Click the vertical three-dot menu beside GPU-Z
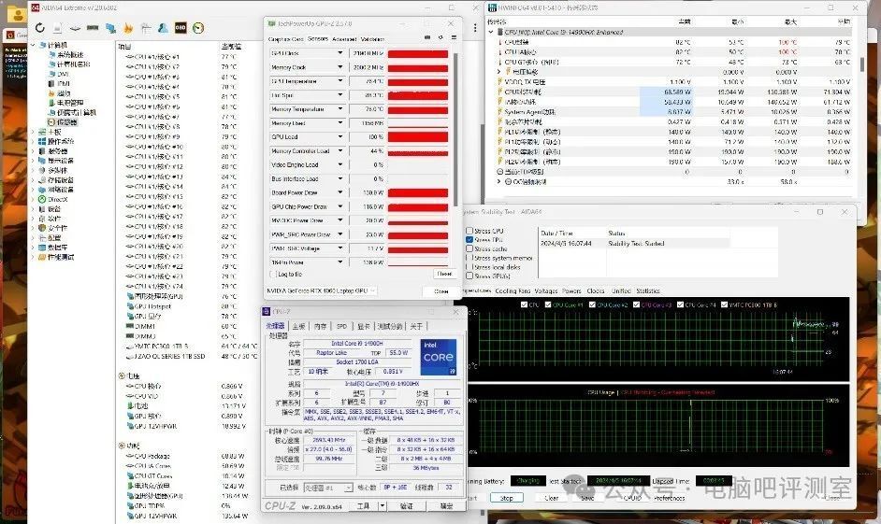Viewport: 881px width, 524px height. tap(475, 27)
